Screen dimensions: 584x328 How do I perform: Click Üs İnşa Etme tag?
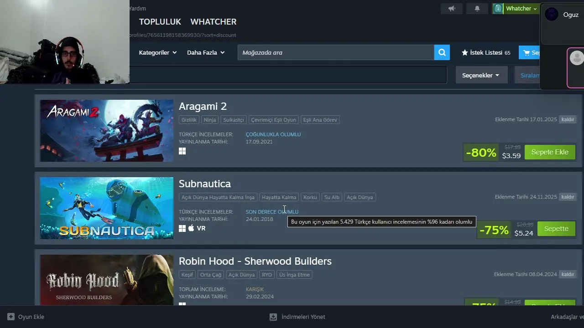pos(294,275)
